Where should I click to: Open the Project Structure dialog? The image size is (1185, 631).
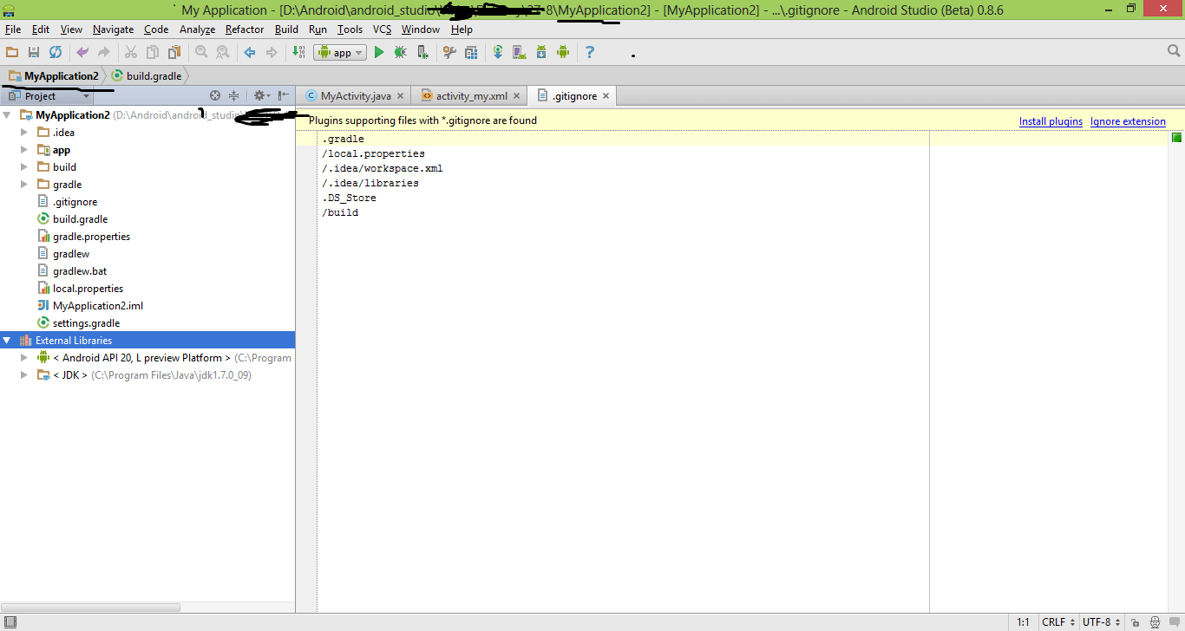point(470,52)
